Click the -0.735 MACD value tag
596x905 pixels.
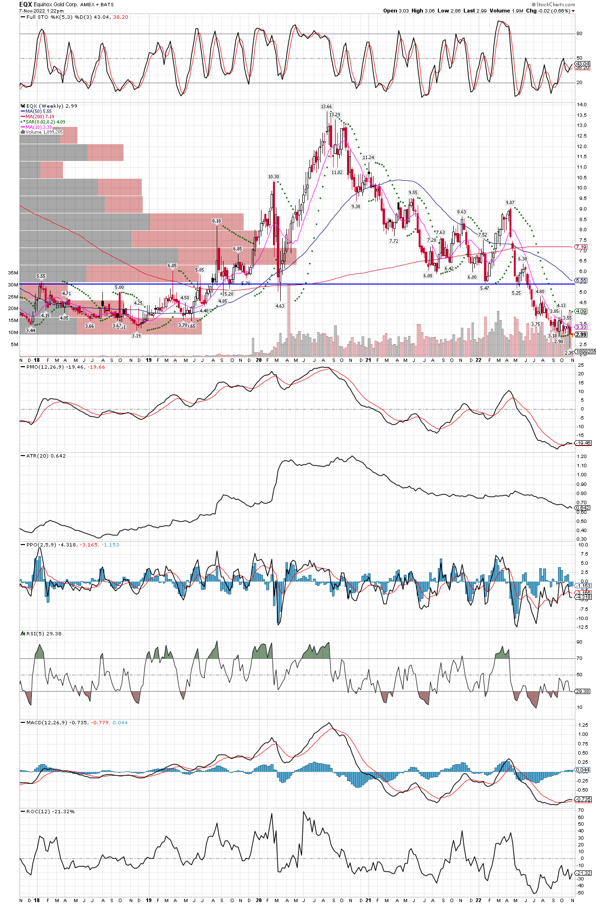(584, 799)
